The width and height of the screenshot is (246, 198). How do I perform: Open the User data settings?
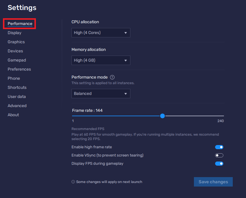tap(16, 96)
